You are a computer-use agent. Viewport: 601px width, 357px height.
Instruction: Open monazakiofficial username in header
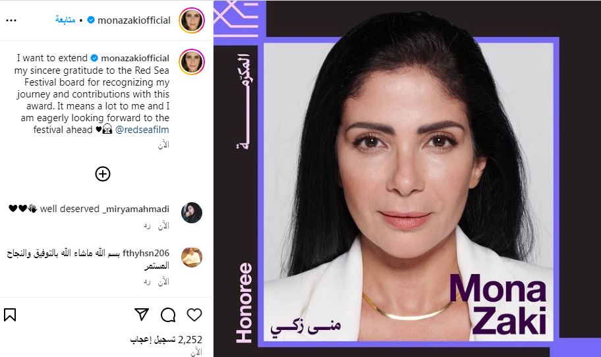tap(134, 20)
